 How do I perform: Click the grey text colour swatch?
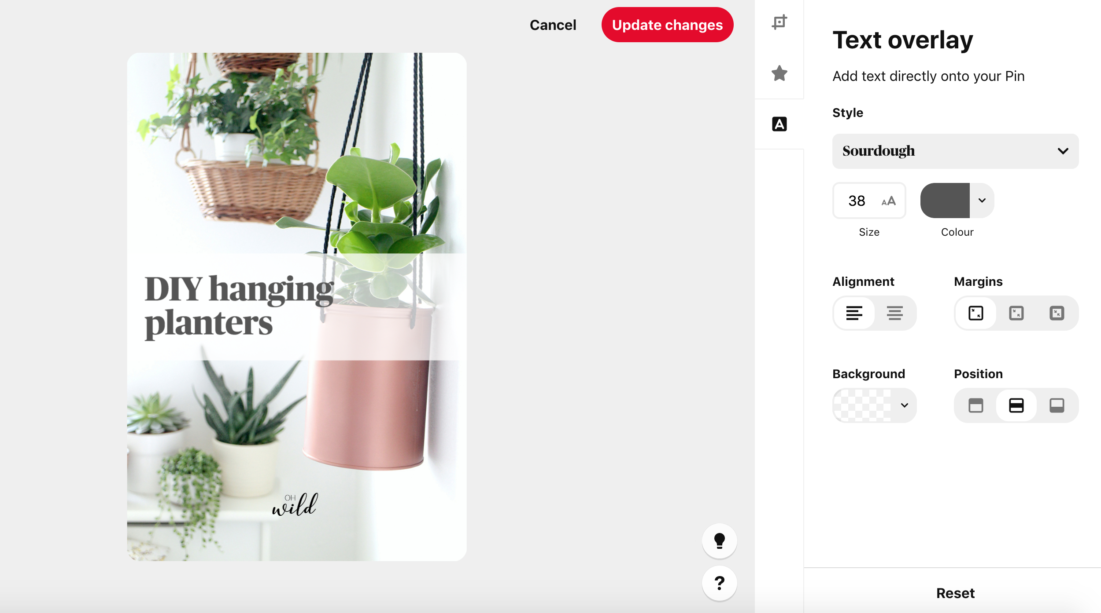pos(945,201)
